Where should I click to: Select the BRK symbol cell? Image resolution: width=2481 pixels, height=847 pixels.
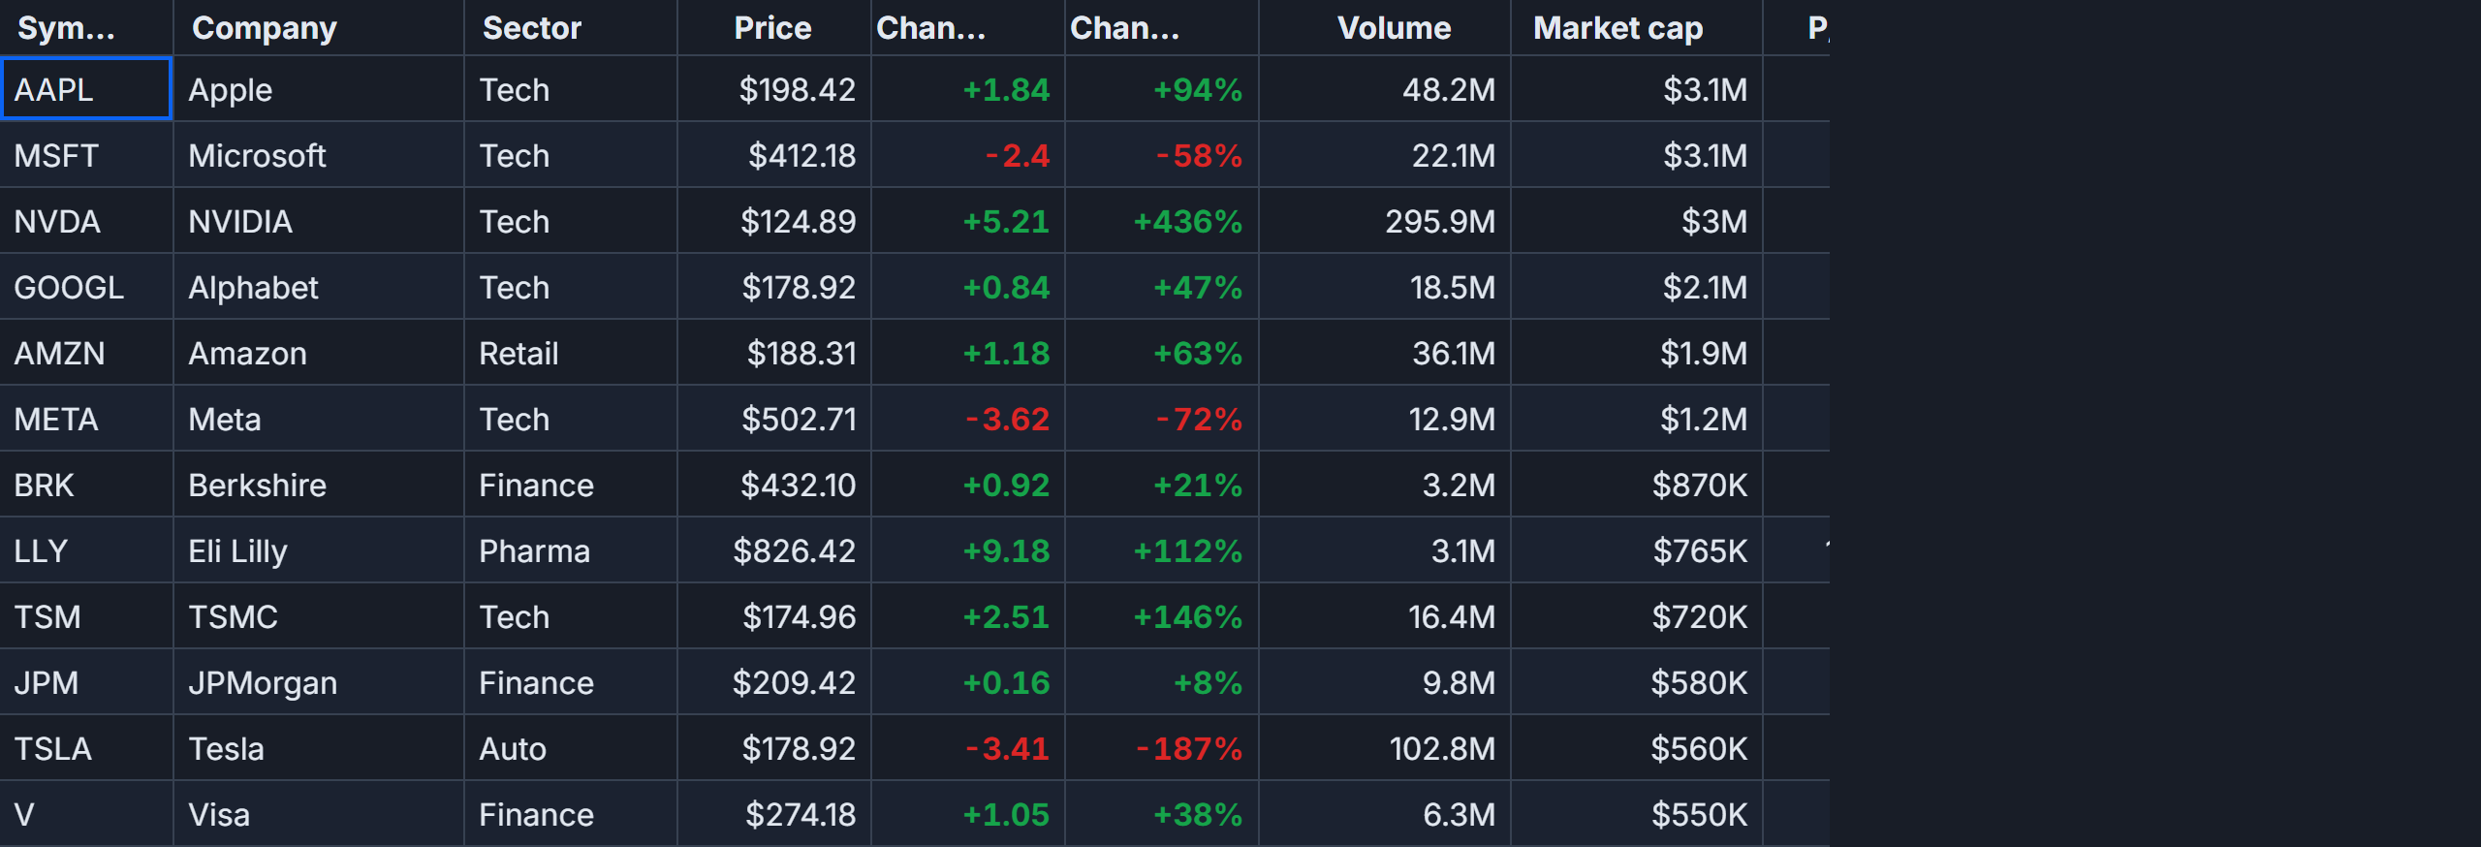(86, 485)
